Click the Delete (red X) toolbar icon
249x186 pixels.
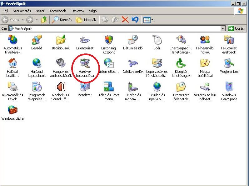pyautogui.click(x=125, y=20)
